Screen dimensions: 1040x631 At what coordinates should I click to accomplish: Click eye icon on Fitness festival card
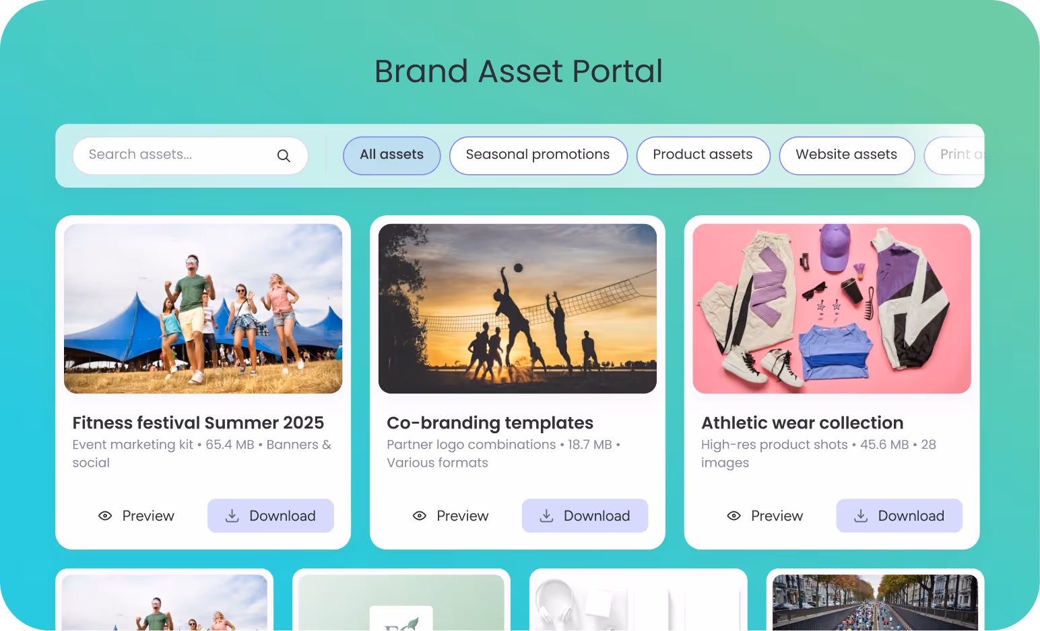(105, 516)
